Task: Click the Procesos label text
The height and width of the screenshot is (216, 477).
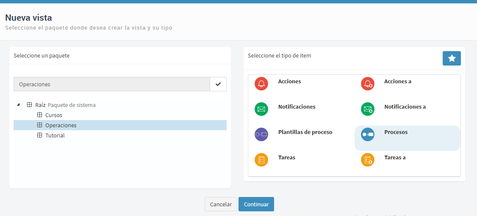Action: pos(396,132)
